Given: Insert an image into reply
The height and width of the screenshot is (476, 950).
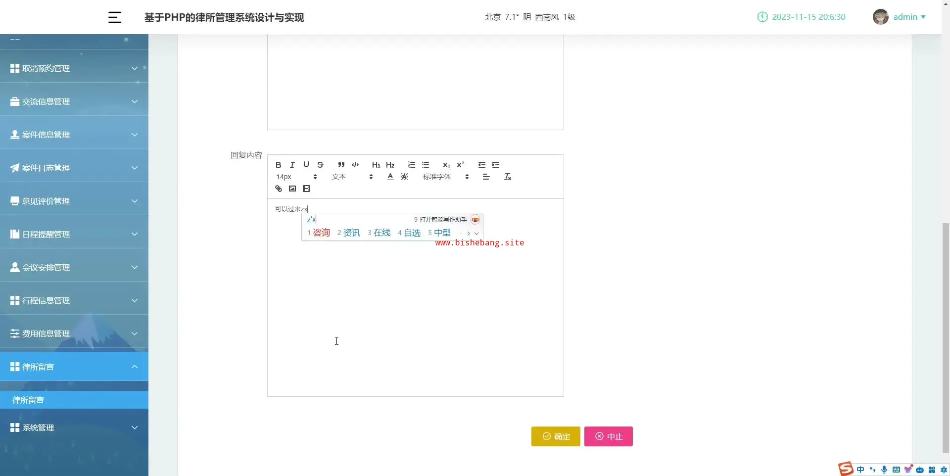Looking at the screenshot, I should tap(292, 189).
